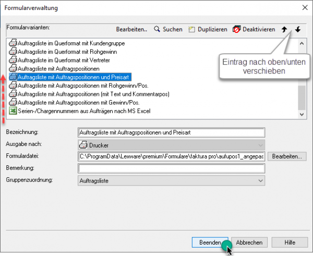Image resolution: width=313 pixels, height=256 pixels.
Task: Click the Suchen magnifier icon
Action: 157,29
